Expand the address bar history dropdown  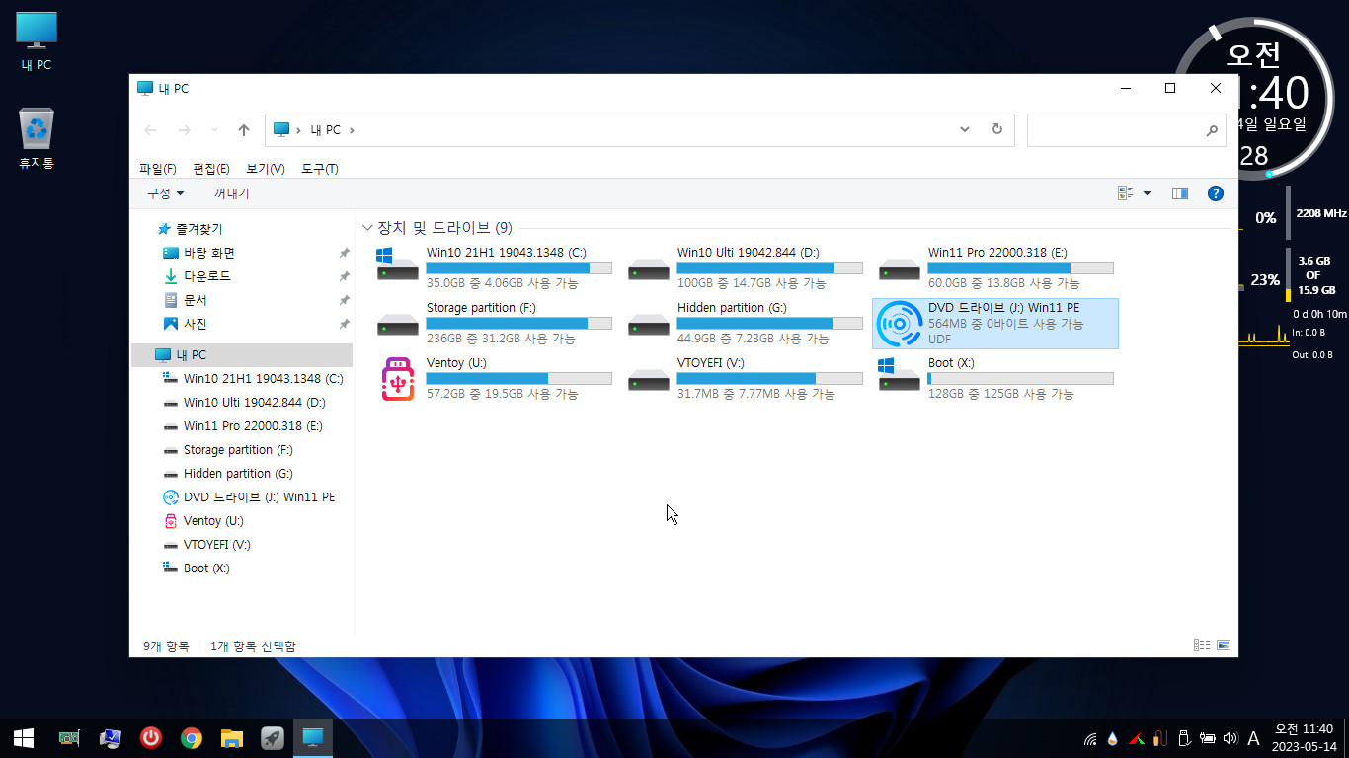click(965, 129)
